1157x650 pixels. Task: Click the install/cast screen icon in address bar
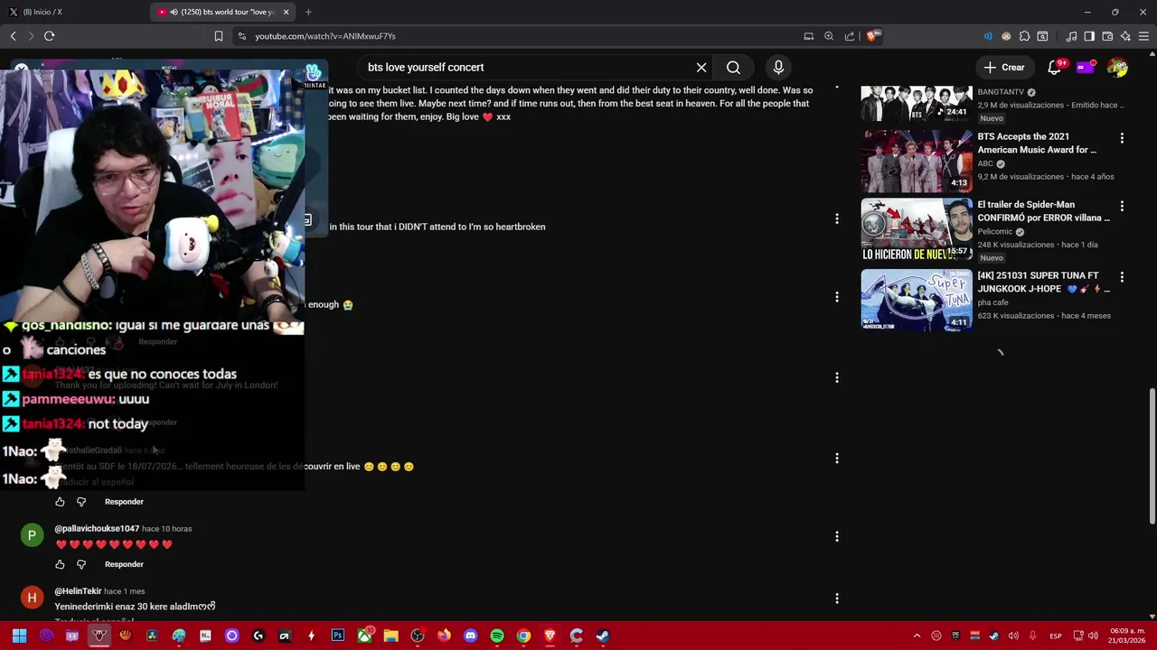pos(808,36)
